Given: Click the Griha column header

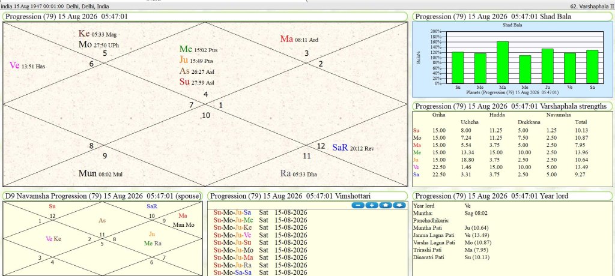Looking at the screenshot, I should click(438, 115).
